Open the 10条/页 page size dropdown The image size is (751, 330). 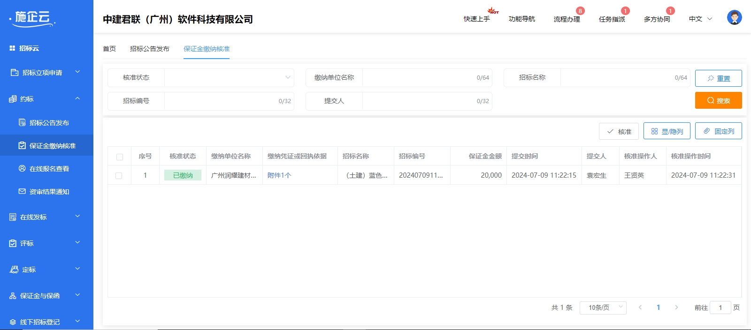(x=603, y=307)
